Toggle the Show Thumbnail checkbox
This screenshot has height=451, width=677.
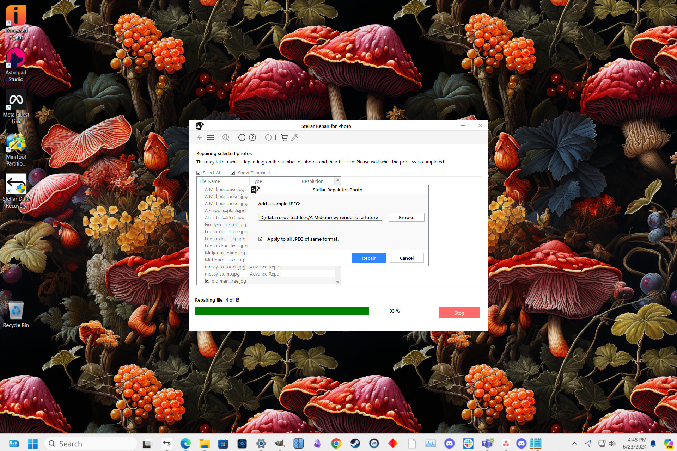pos(232,173)
